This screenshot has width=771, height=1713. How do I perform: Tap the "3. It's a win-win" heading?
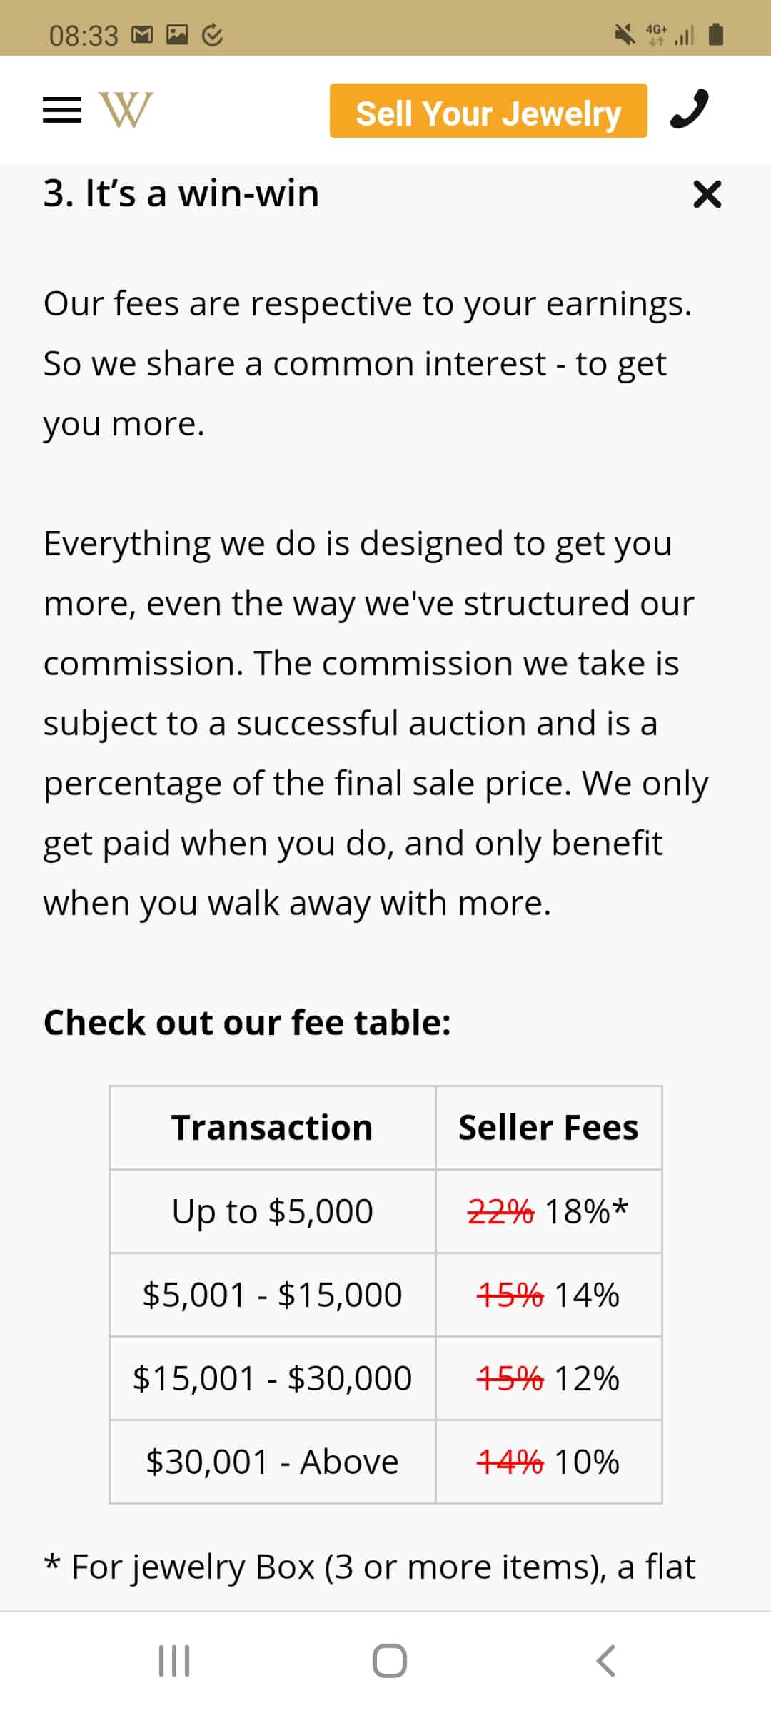(x=181, y=193)
